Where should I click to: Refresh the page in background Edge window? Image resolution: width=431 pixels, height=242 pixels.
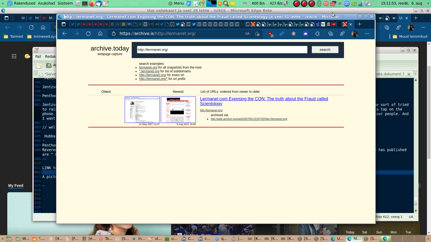[31, 27]
